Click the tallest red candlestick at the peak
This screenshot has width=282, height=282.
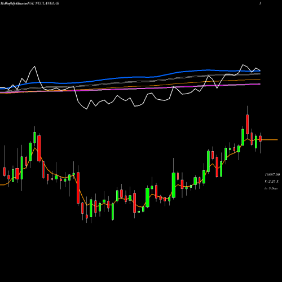pyautogui.click(x=247, y=124)
